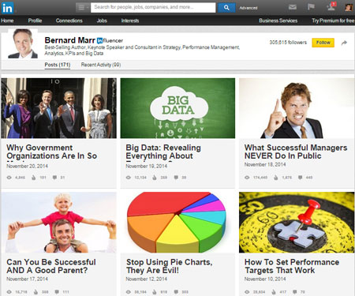355x296 pixels.
Task: Open the Interests menu
Action: [130, 21]
